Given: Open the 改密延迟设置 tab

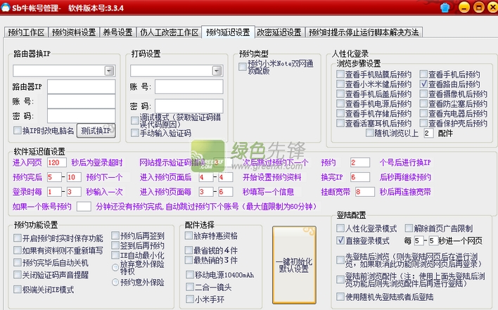Looking at the screenshot, I should click(279, 32).
